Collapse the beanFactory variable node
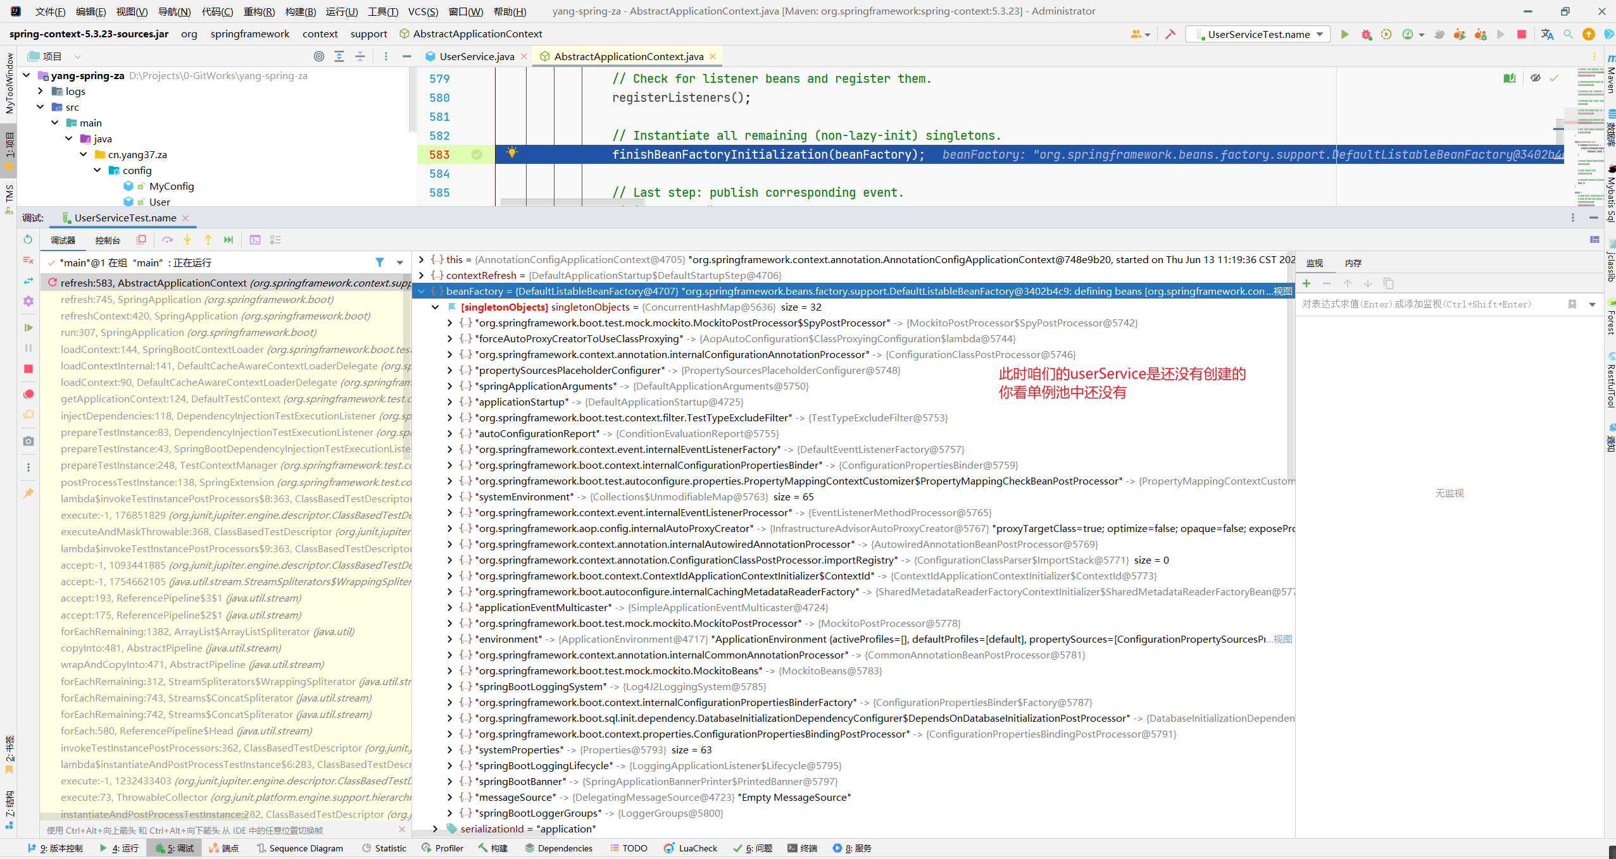The height and width of the screenshot is (859, 1616). [422, 291]
